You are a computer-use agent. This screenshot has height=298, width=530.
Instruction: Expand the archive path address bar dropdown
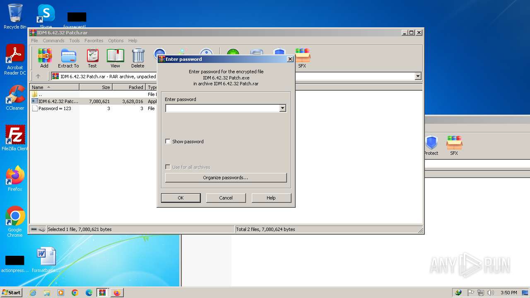pos(418,76)
